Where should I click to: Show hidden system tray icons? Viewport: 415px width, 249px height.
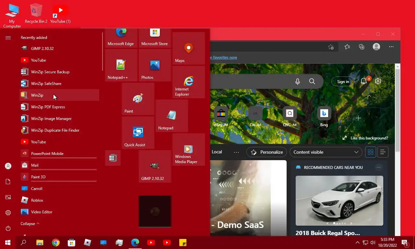357,243
